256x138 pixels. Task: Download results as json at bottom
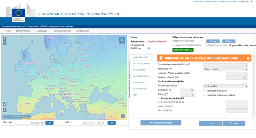tap(234, 123)
